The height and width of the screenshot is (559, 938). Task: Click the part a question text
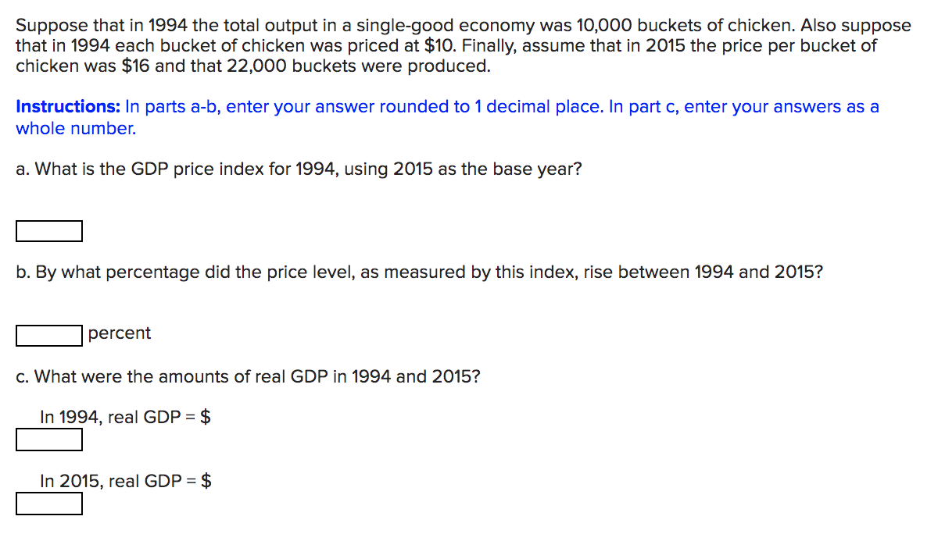[297, 169]
